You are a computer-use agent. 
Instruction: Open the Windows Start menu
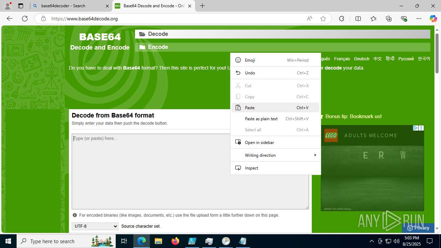click(x=8, y=241)
